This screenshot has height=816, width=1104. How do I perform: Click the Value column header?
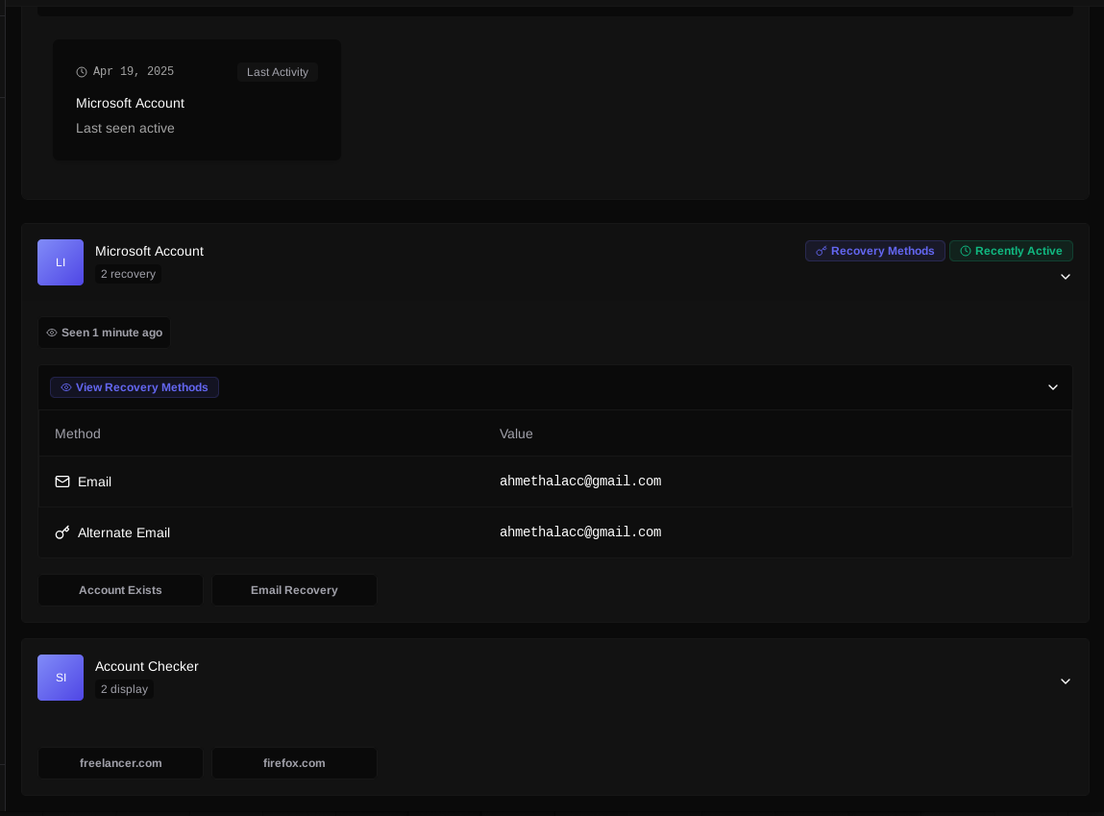click(x=516, y=433)
